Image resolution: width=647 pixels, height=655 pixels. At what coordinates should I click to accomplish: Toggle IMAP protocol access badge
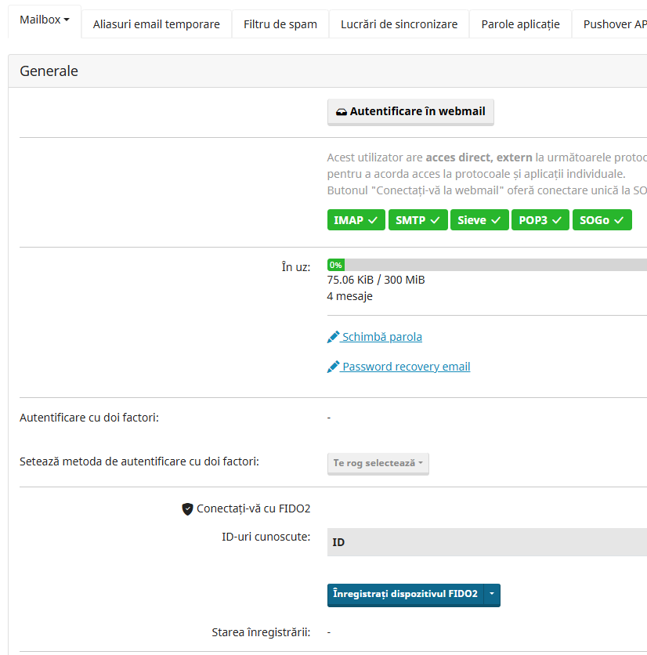coord(356,220)
